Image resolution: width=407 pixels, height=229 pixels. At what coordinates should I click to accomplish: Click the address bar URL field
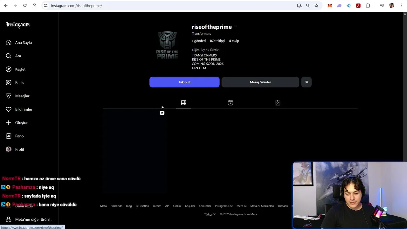pyautogui.click(x=172, y=5)
